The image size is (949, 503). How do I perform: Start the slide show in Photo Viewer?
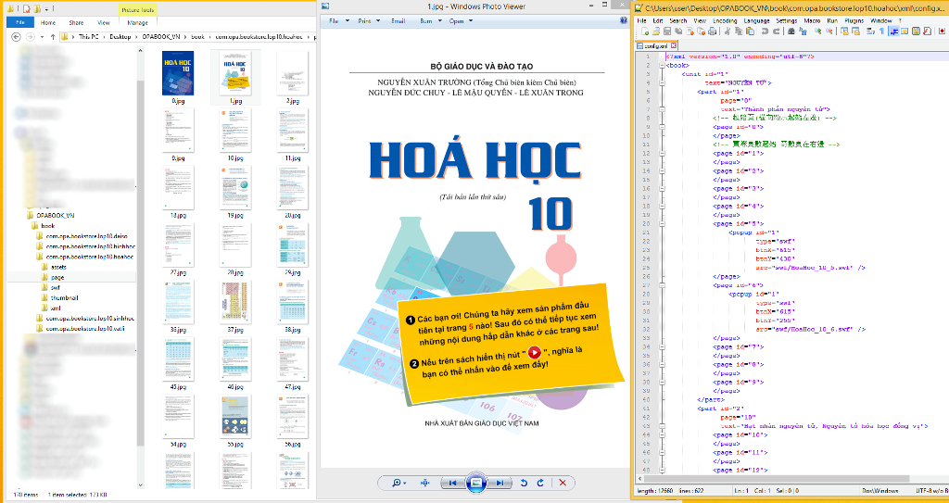[x=475, y=483]
